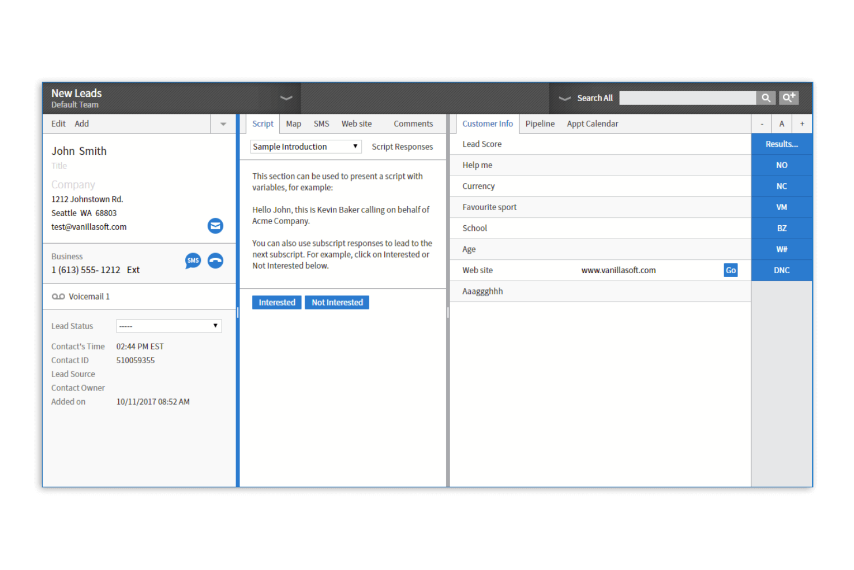Open the Comments tab

click(x=413, y=124)
